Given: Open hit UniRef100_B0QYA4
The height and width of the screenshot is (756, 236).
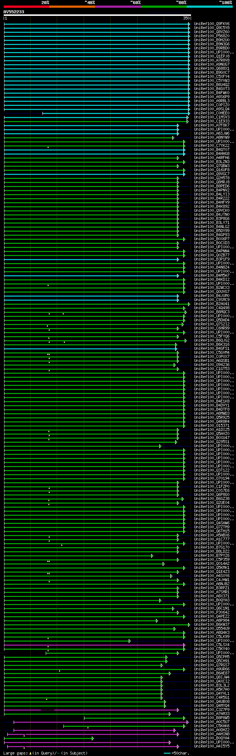Looking at the screenshot, I should click(x=212, y=738).
